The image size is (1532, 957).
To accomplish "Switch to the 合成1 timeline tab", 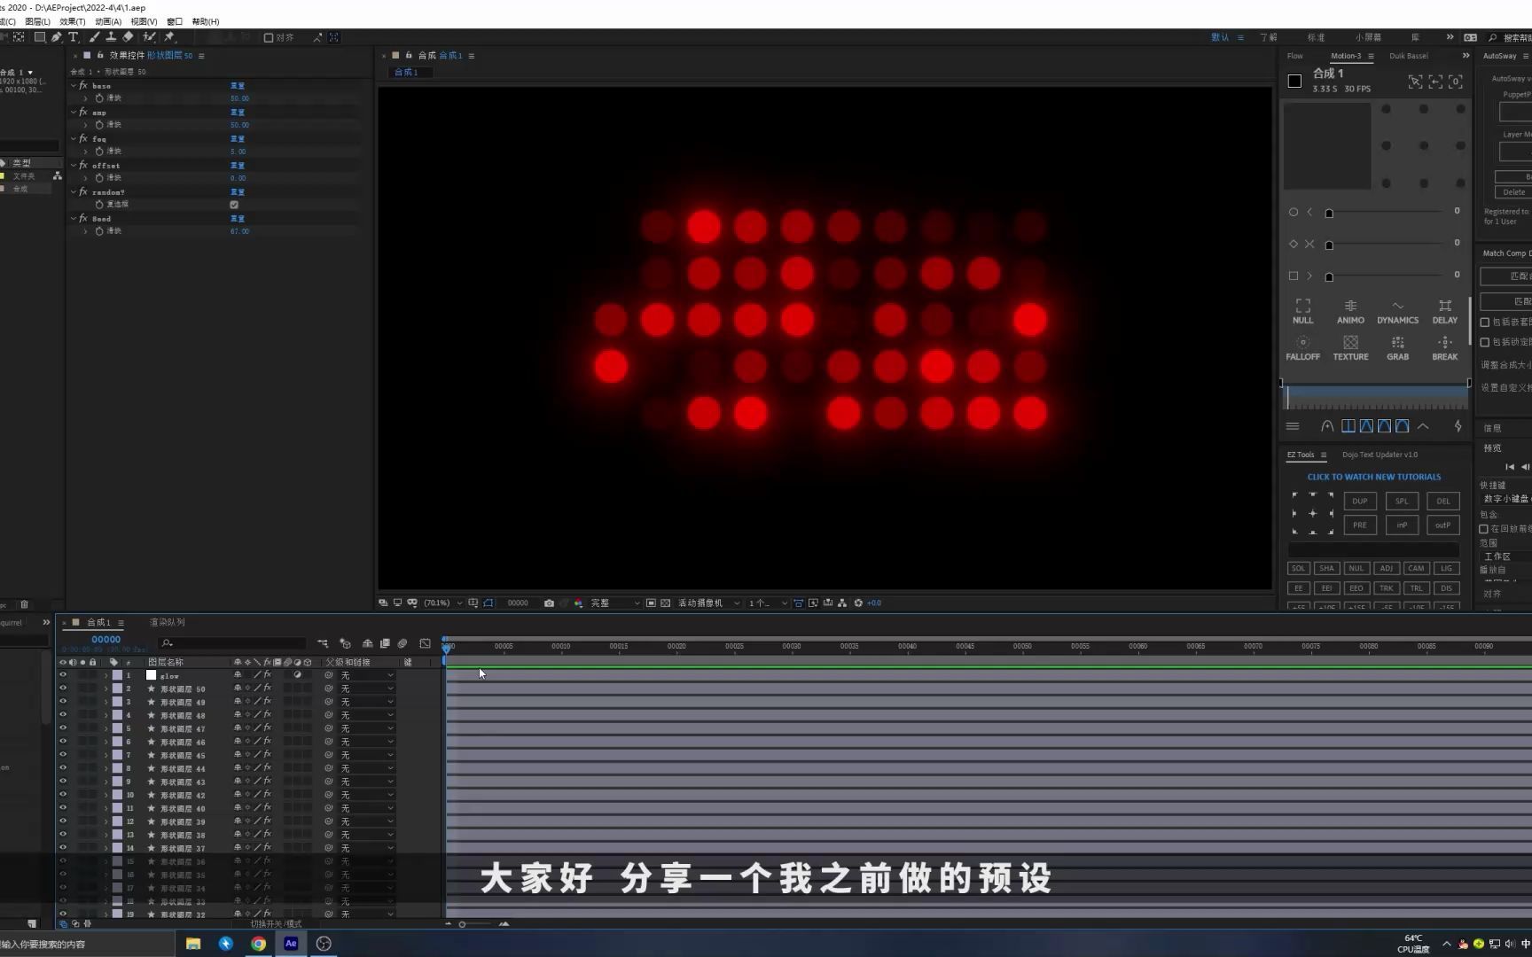I will (x=99, y=622).
